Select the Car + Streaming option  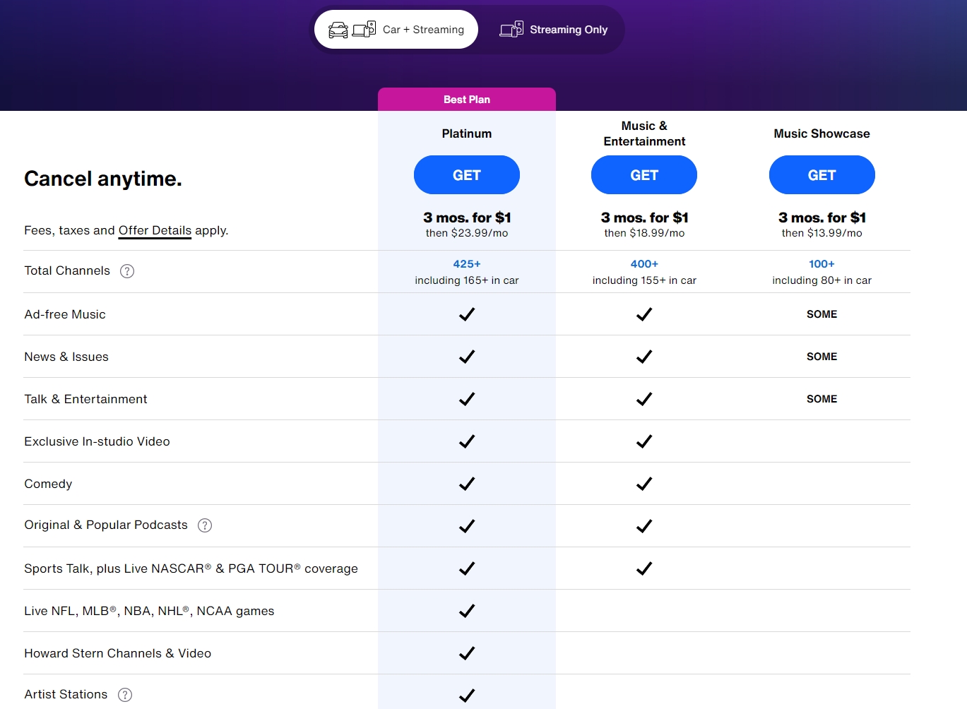point(397,30)
